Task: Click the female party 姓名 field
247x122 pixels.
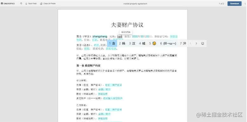Action: (96, 45)
